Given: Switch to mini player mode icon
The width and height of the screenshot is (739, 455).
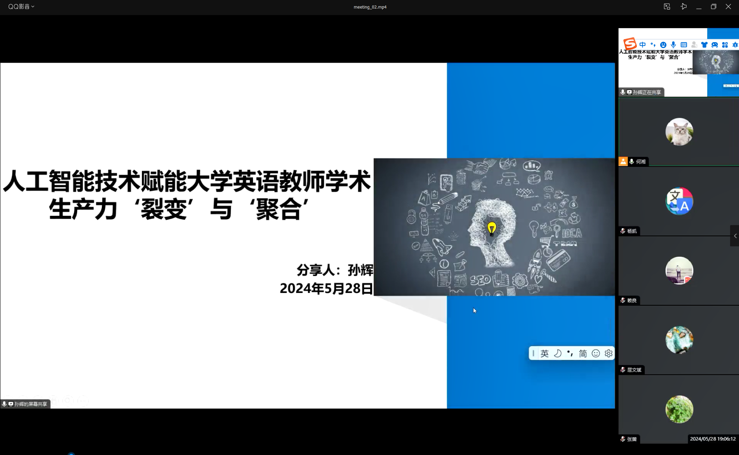Looking at the screenshot, I should (x=667, y=7).
